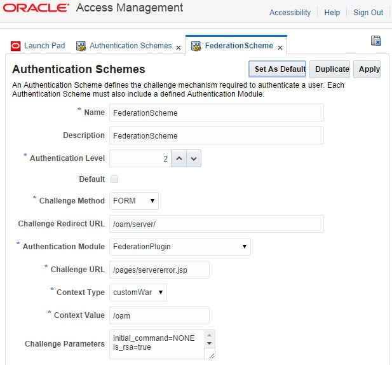Viewport: 392px width, 365px height.
Task: Click the Challenge URL input field
Action: (159, 270)
